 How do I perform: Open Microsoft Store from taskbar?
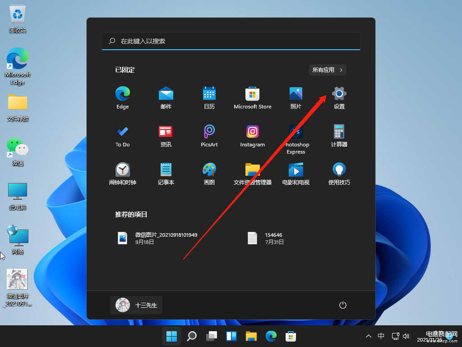[291, 336]
